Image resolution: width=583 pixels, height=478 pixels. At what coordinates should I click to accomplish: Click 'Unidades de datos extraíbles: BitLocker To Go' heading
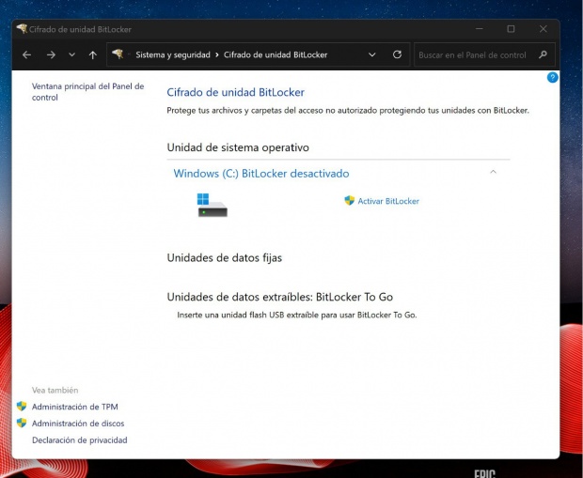click(280, 297)
